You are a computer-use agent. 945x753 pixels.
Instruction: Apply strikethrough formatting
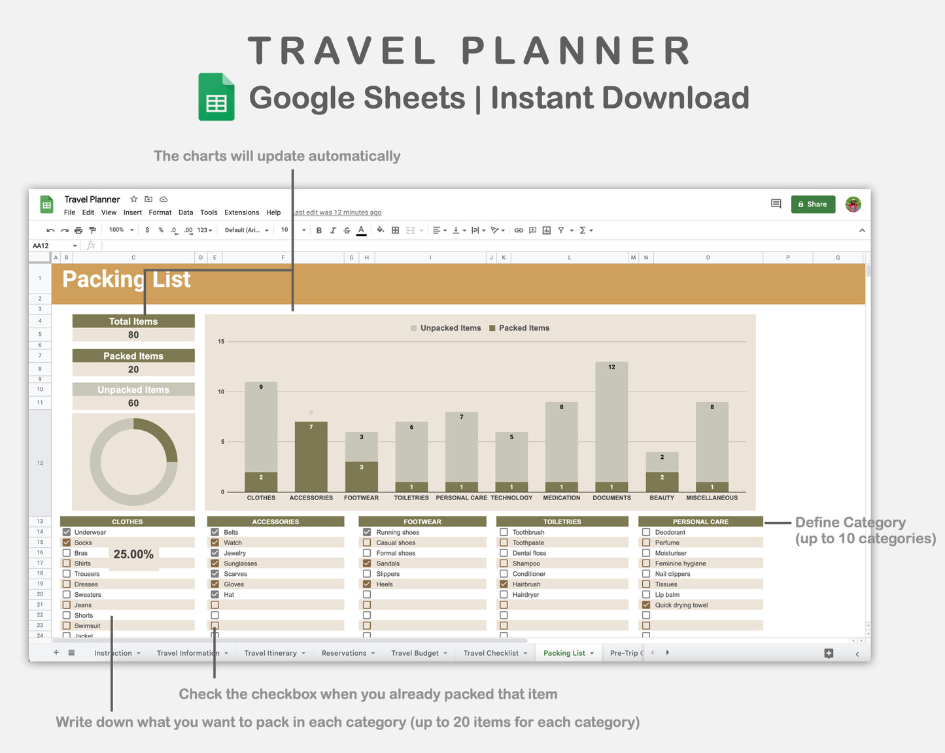[347, 230]
